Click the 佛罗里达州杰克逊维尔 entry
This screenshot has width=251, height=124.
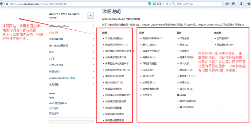click(117, 63)
